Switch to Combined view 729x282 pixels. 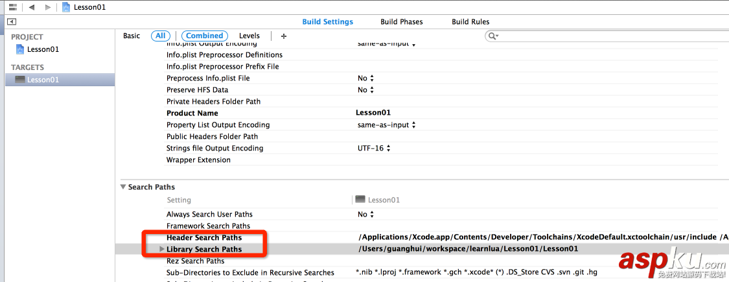(x=204, y=36)
